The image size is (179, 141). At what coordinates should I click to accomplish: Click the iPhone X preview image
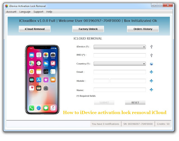[x=42, y=80]
